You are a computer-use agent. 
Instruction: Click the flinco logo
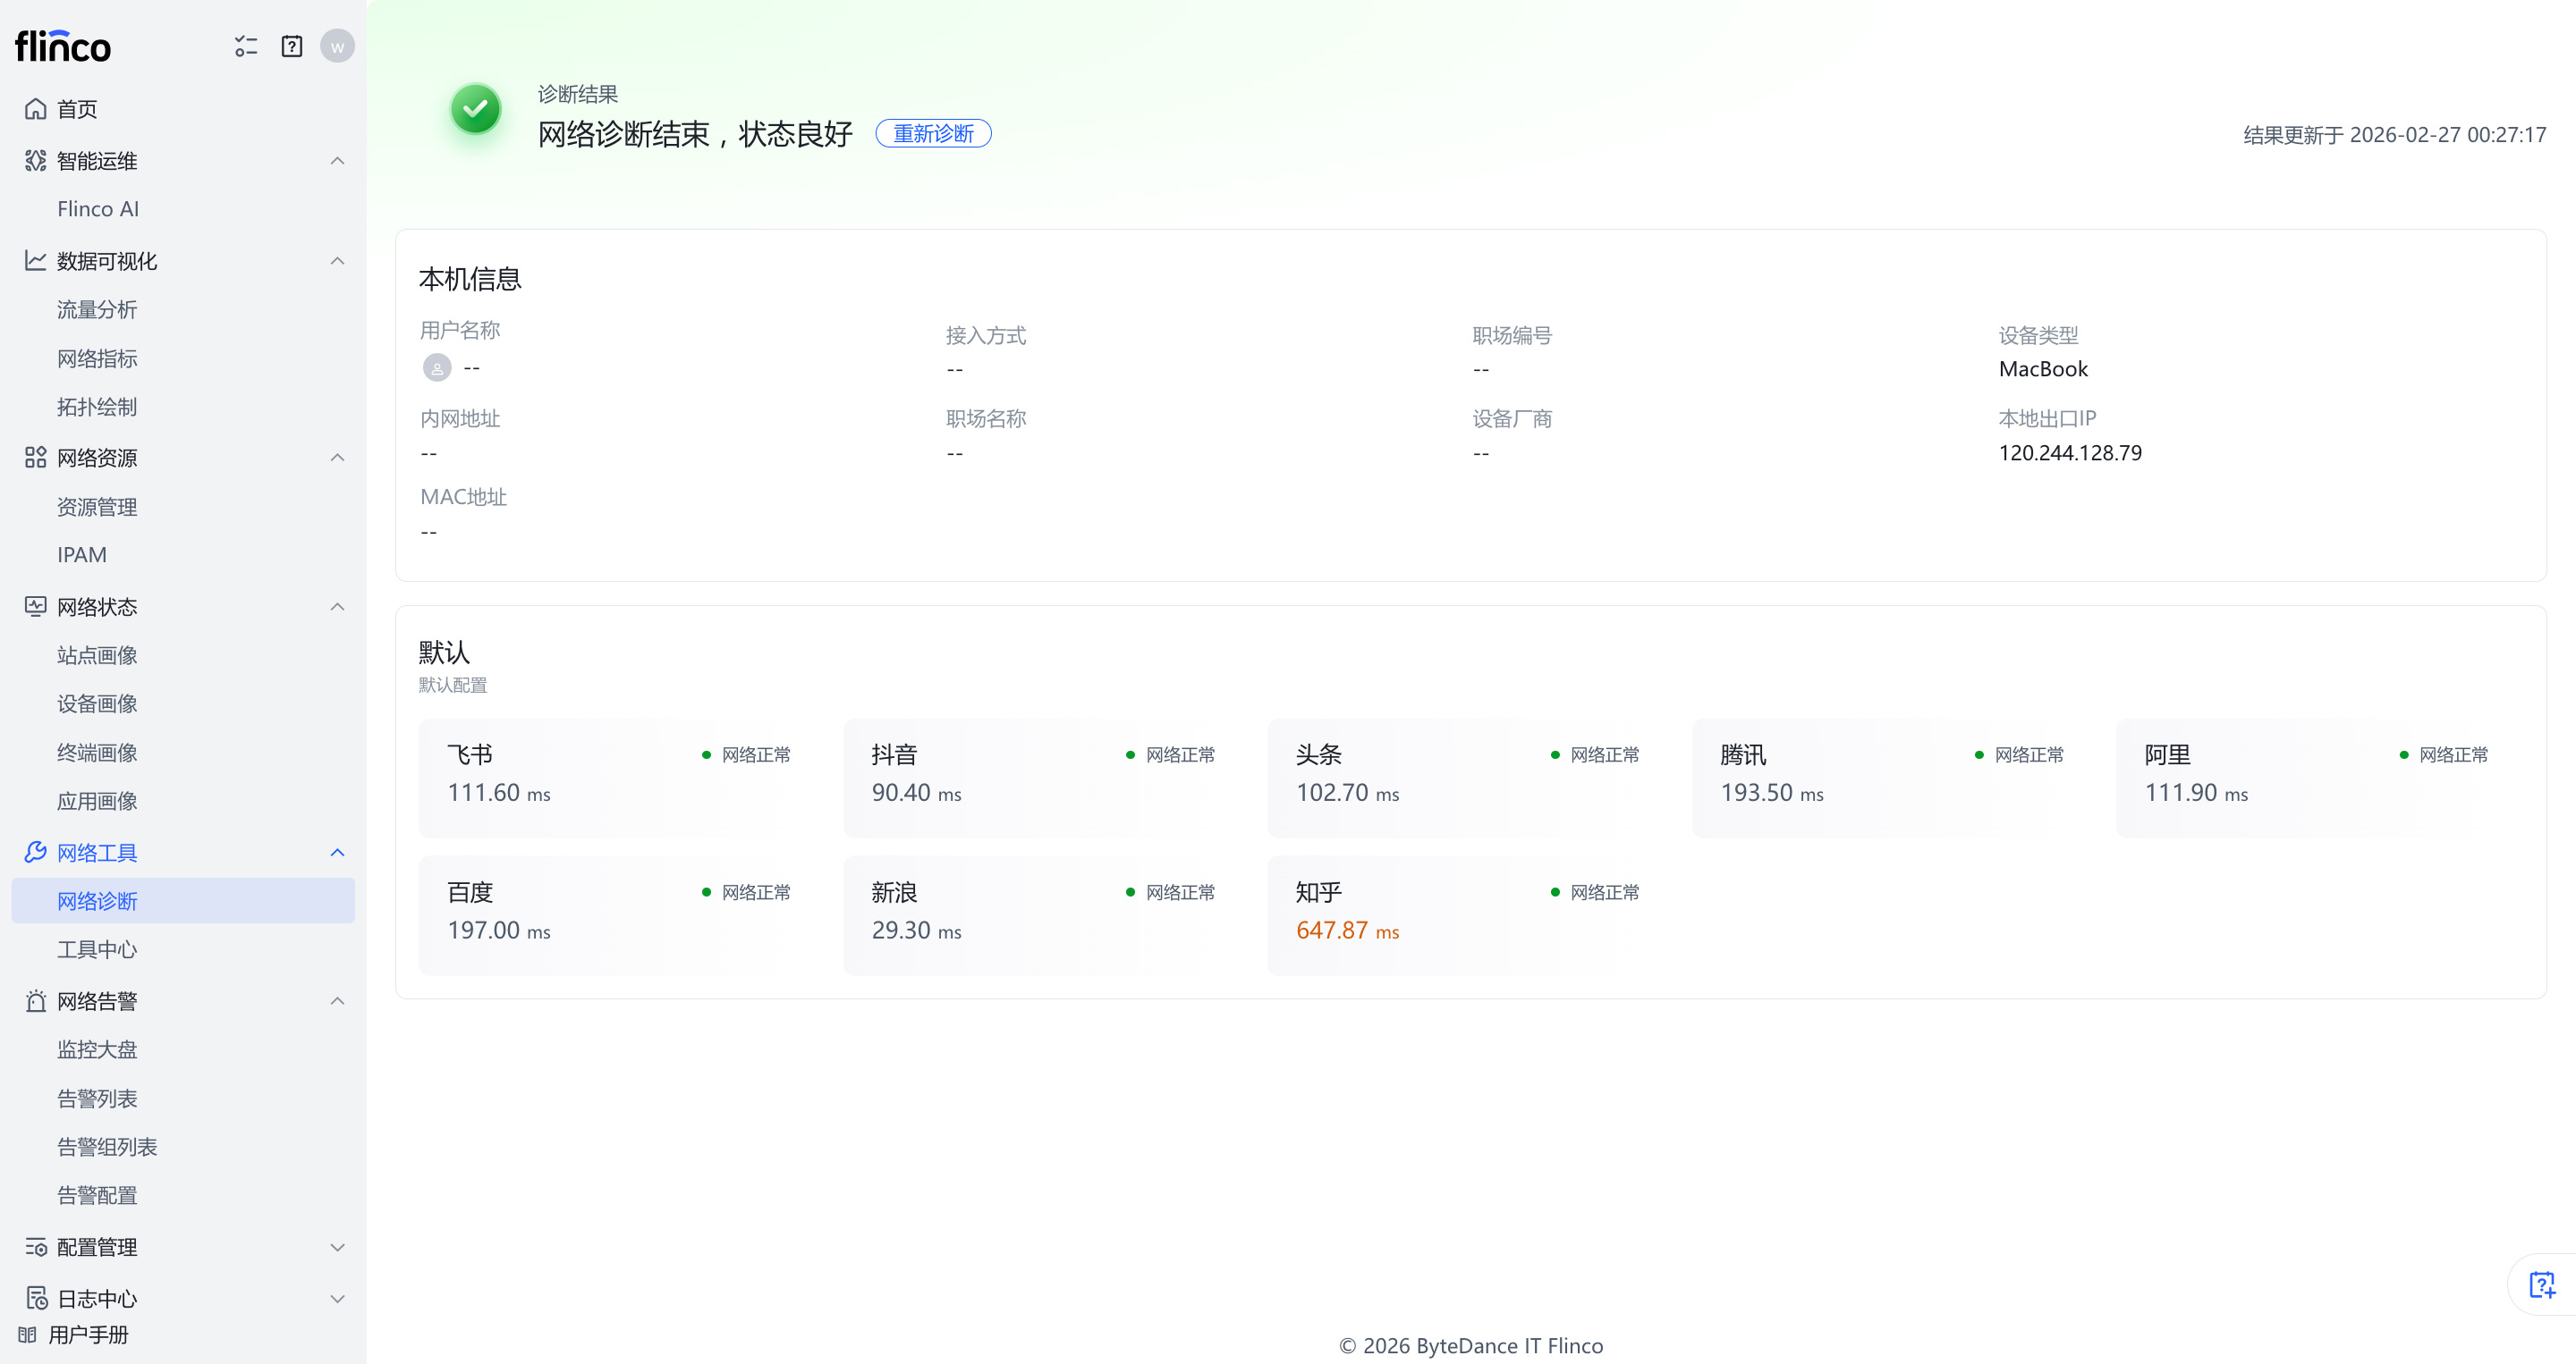[63, 46]
